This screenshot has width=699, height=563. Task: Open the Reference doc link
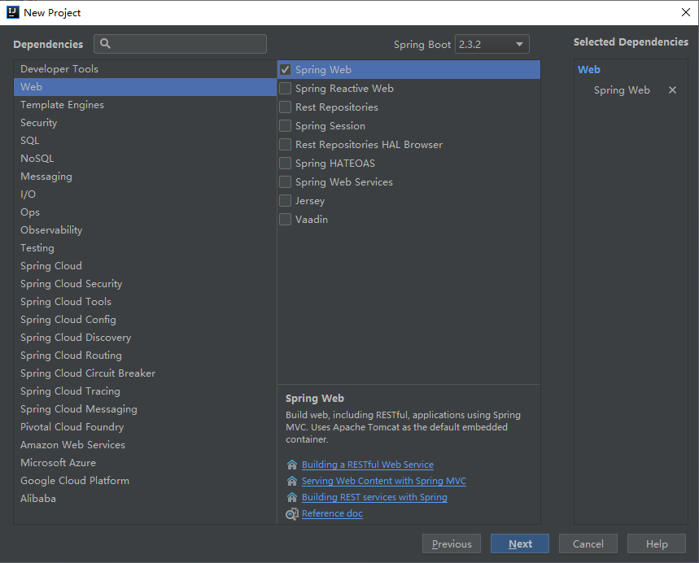(332, 513)
